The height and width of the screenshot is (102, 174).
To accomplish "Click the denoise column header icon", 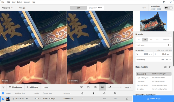I will (82, 93).
